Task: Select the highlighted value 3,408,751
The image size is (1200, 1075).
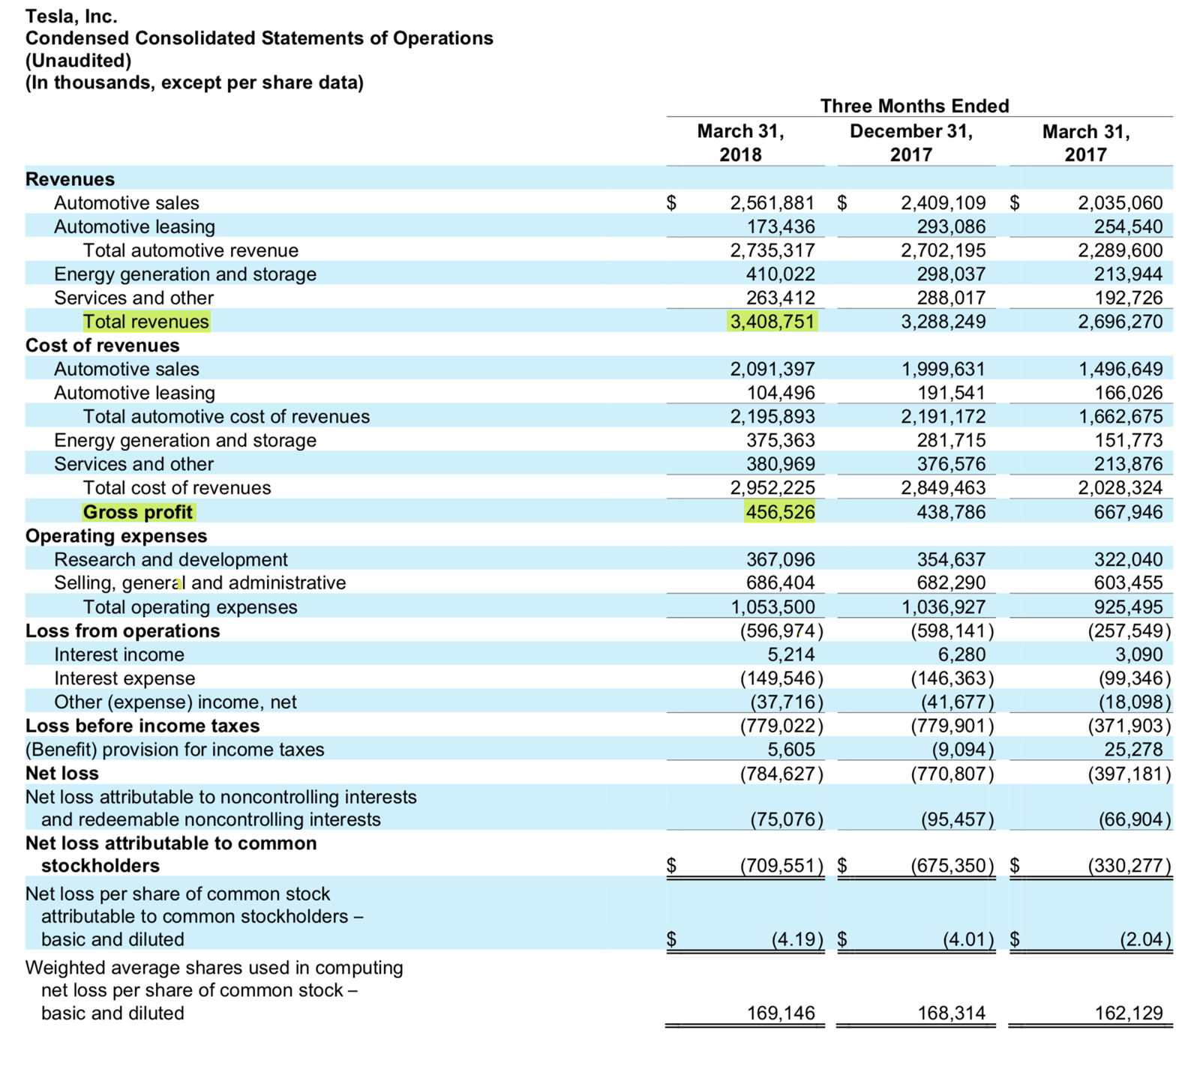Action: 772,322
